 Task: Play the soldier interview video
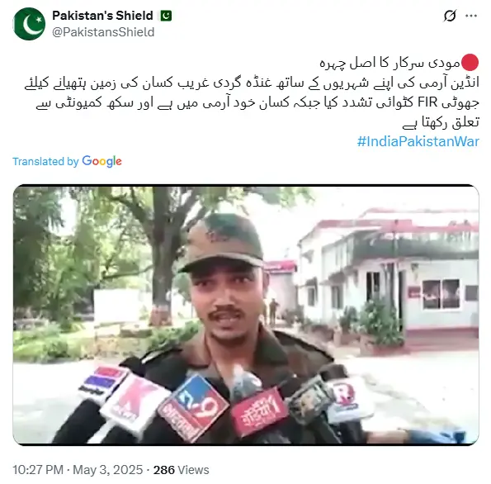(246, 315)
